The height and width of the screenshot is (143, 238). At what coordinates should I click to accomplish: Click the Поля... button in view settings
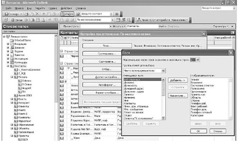click(107, 46)
